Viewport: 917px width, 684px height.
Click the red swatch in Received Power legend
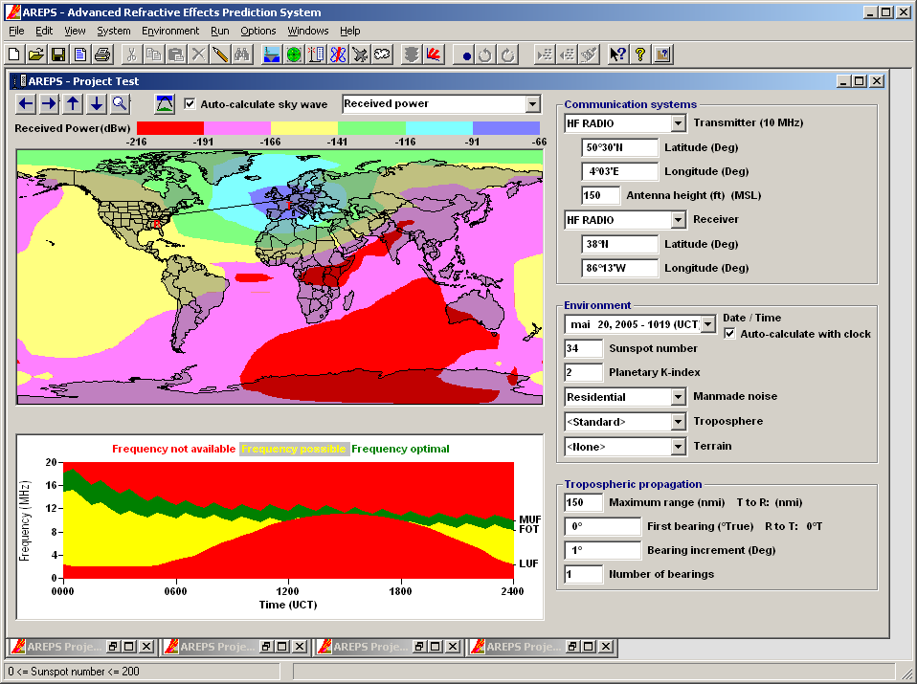[x=170, y=128]
